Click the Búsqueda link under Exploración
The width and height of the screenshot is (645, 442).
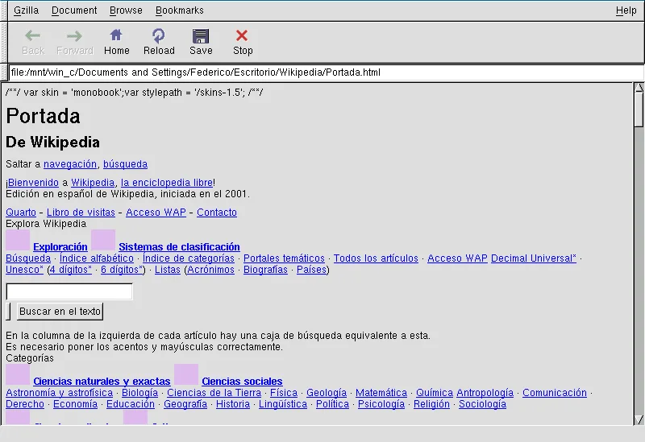click(28, 258)
